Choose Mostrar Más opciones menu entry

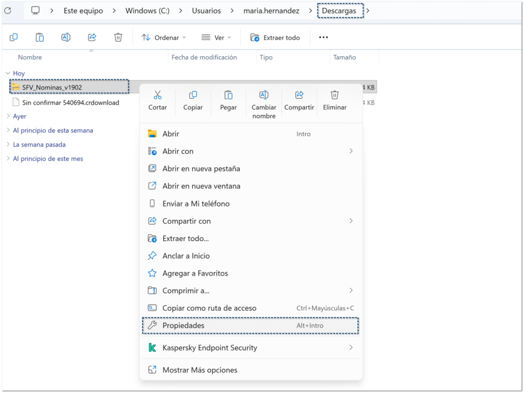200,370
